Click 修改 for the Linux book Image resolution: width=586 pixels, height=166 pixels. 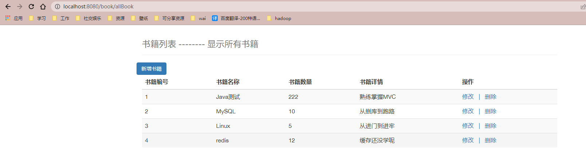468,126
